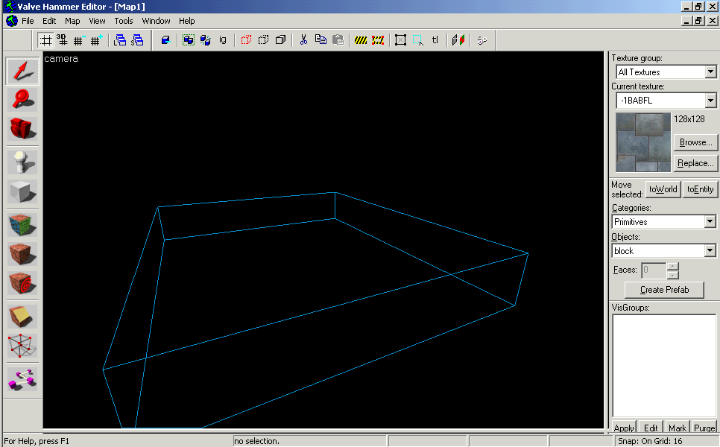Click the smaller grid icon
720x447 pixels.
coord(79,40)
